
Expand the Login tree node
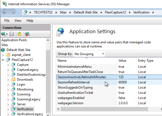[x=8, y=85]
